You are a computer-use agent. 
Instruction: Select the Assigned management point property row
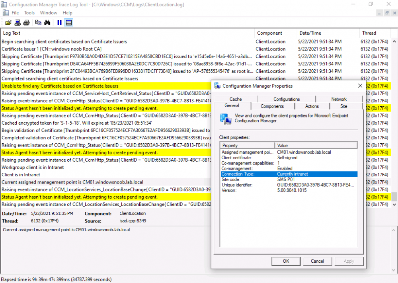289,152
